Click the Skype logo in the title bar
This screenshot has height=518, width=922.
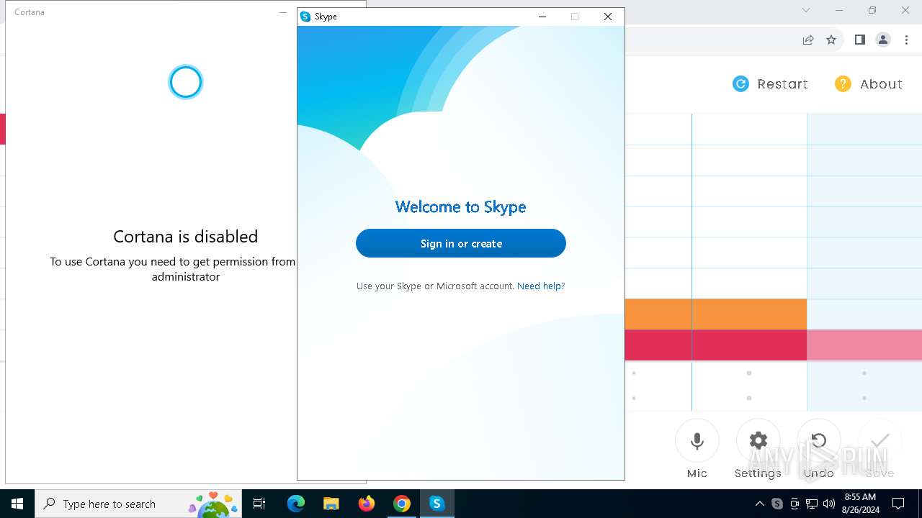[x=305, y=17]
